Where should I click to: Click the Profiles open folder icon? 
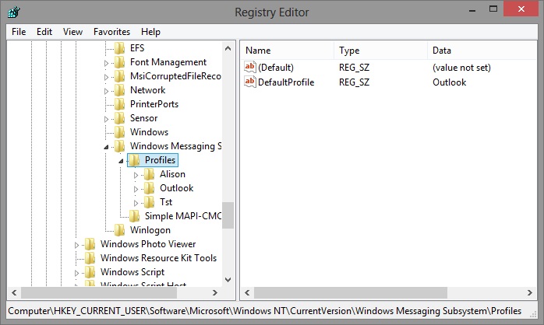tap(134, 160)
